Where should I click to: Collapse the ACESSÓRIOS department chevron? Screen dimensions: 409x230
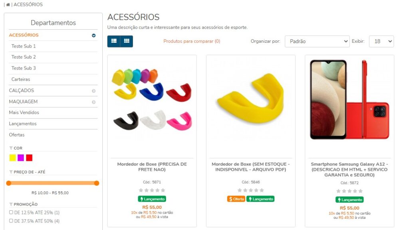(93, 36)
